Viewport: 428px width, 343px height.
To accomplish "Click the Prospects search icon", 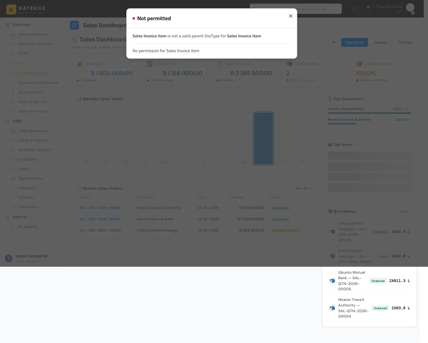I will 13,188.
